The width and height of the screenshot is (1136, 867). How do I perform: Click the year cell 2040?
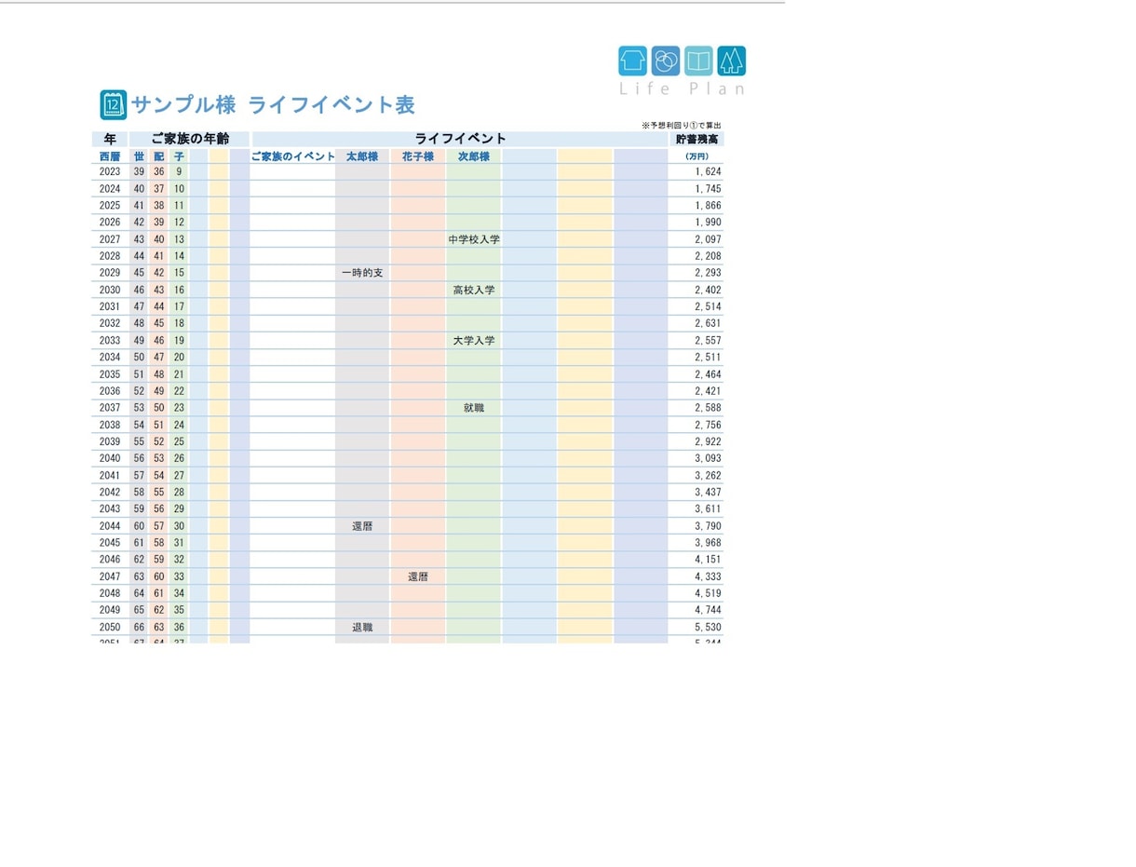(x=110, y=458)
